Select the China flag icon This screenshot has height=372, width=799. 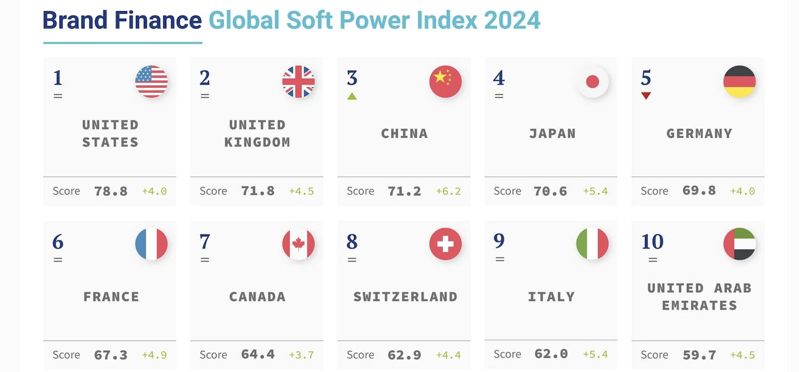445,82
